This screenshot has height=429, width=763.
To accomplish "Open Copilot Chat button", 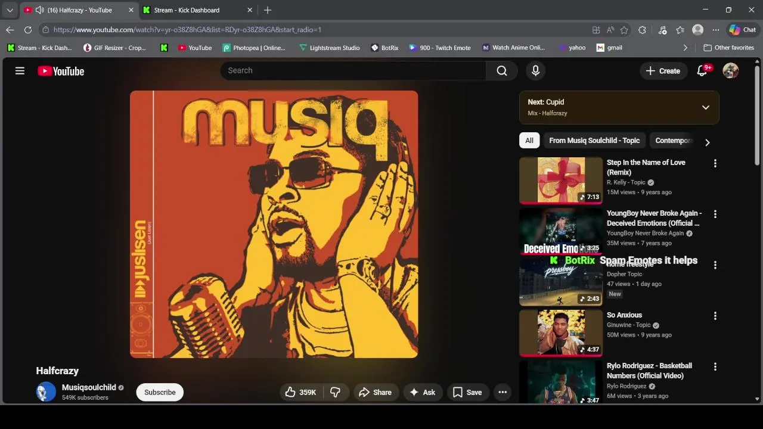I will (743, 30).
